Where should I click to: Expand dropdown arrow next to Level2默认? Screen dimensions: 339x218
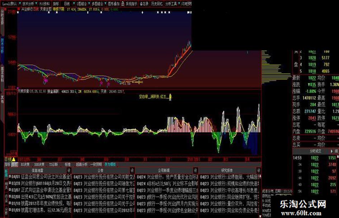(20, 4)
